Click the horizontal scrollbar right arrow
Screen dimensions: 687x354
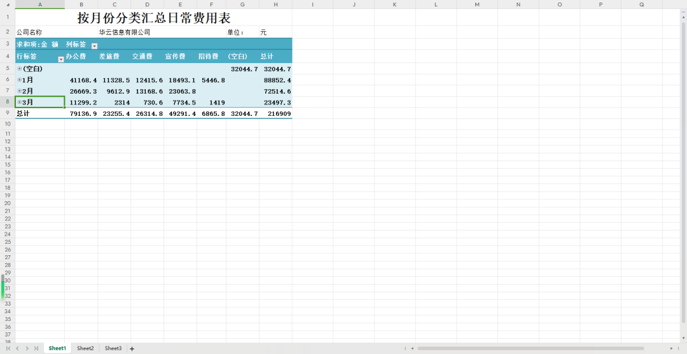pos(671,348)
